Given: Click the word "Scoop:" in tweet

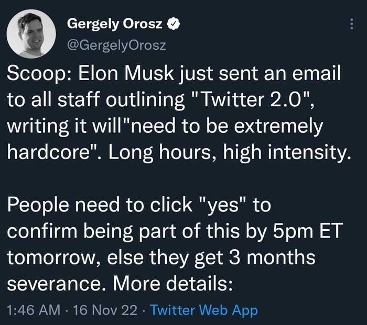Looking at the screenshot, I should pos(38,74).
